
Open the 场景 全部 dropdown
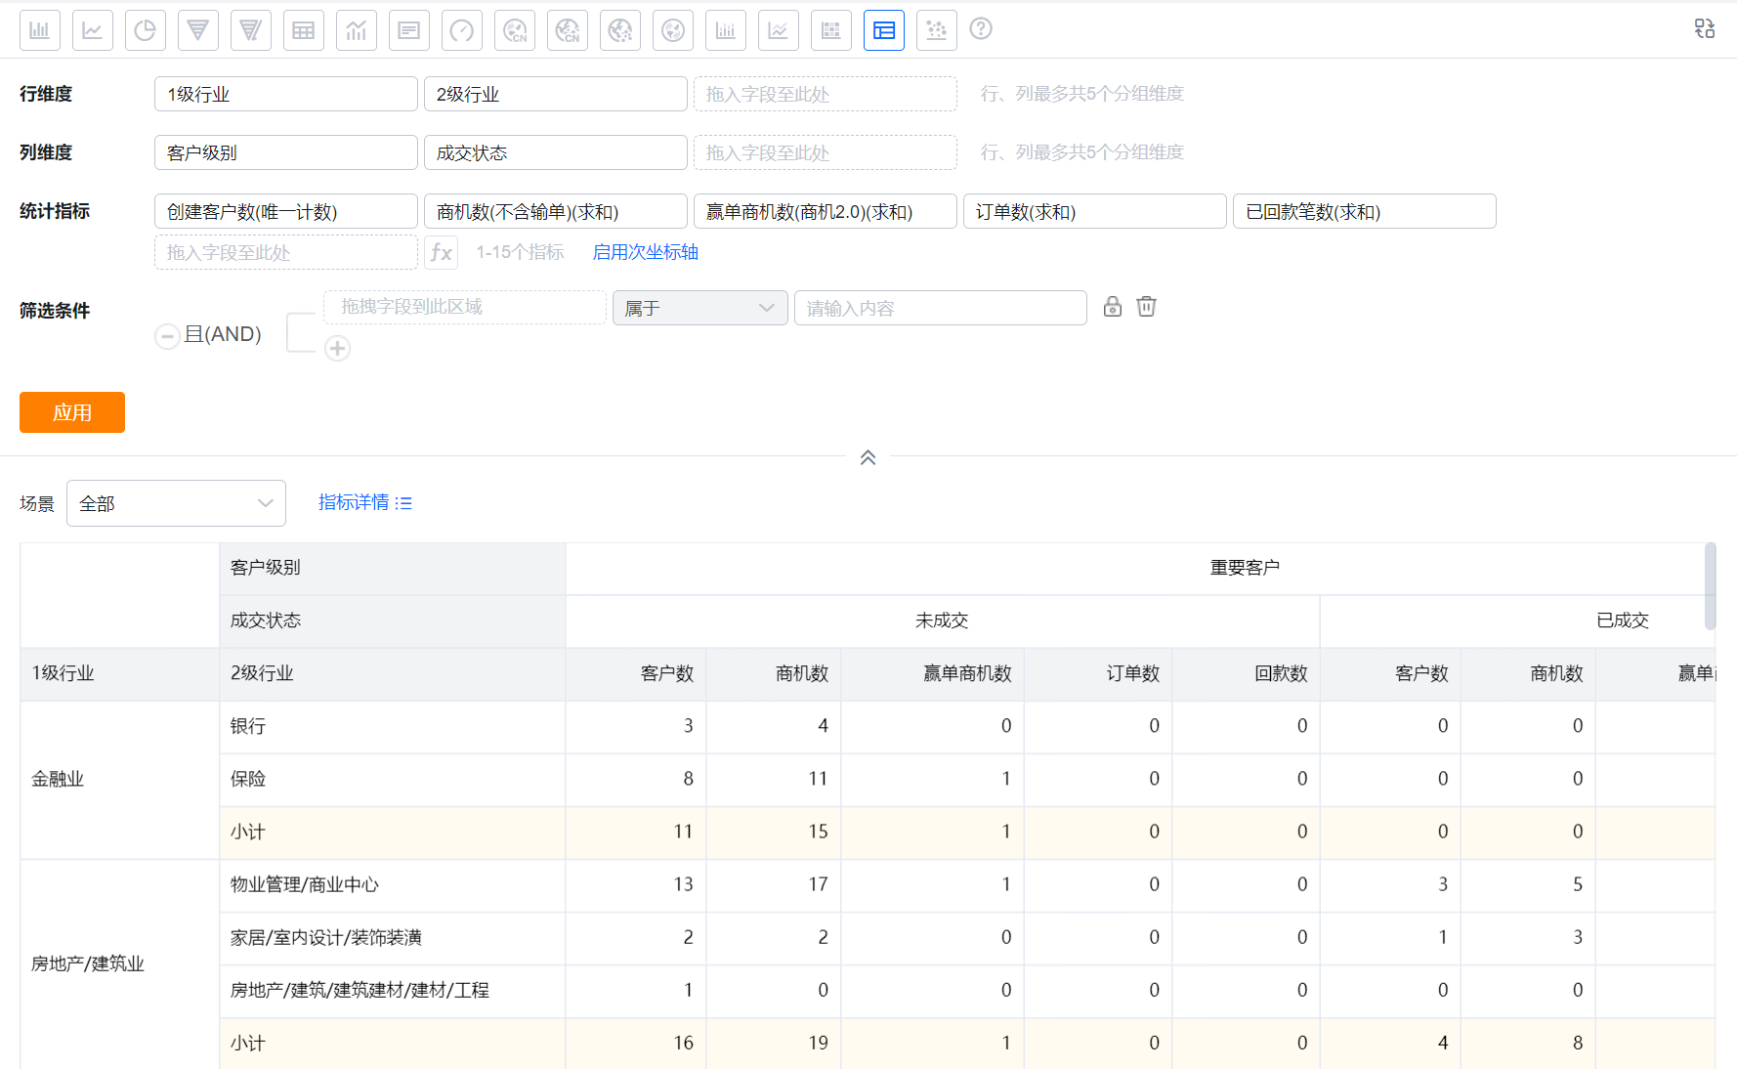(x=176, y=503)
